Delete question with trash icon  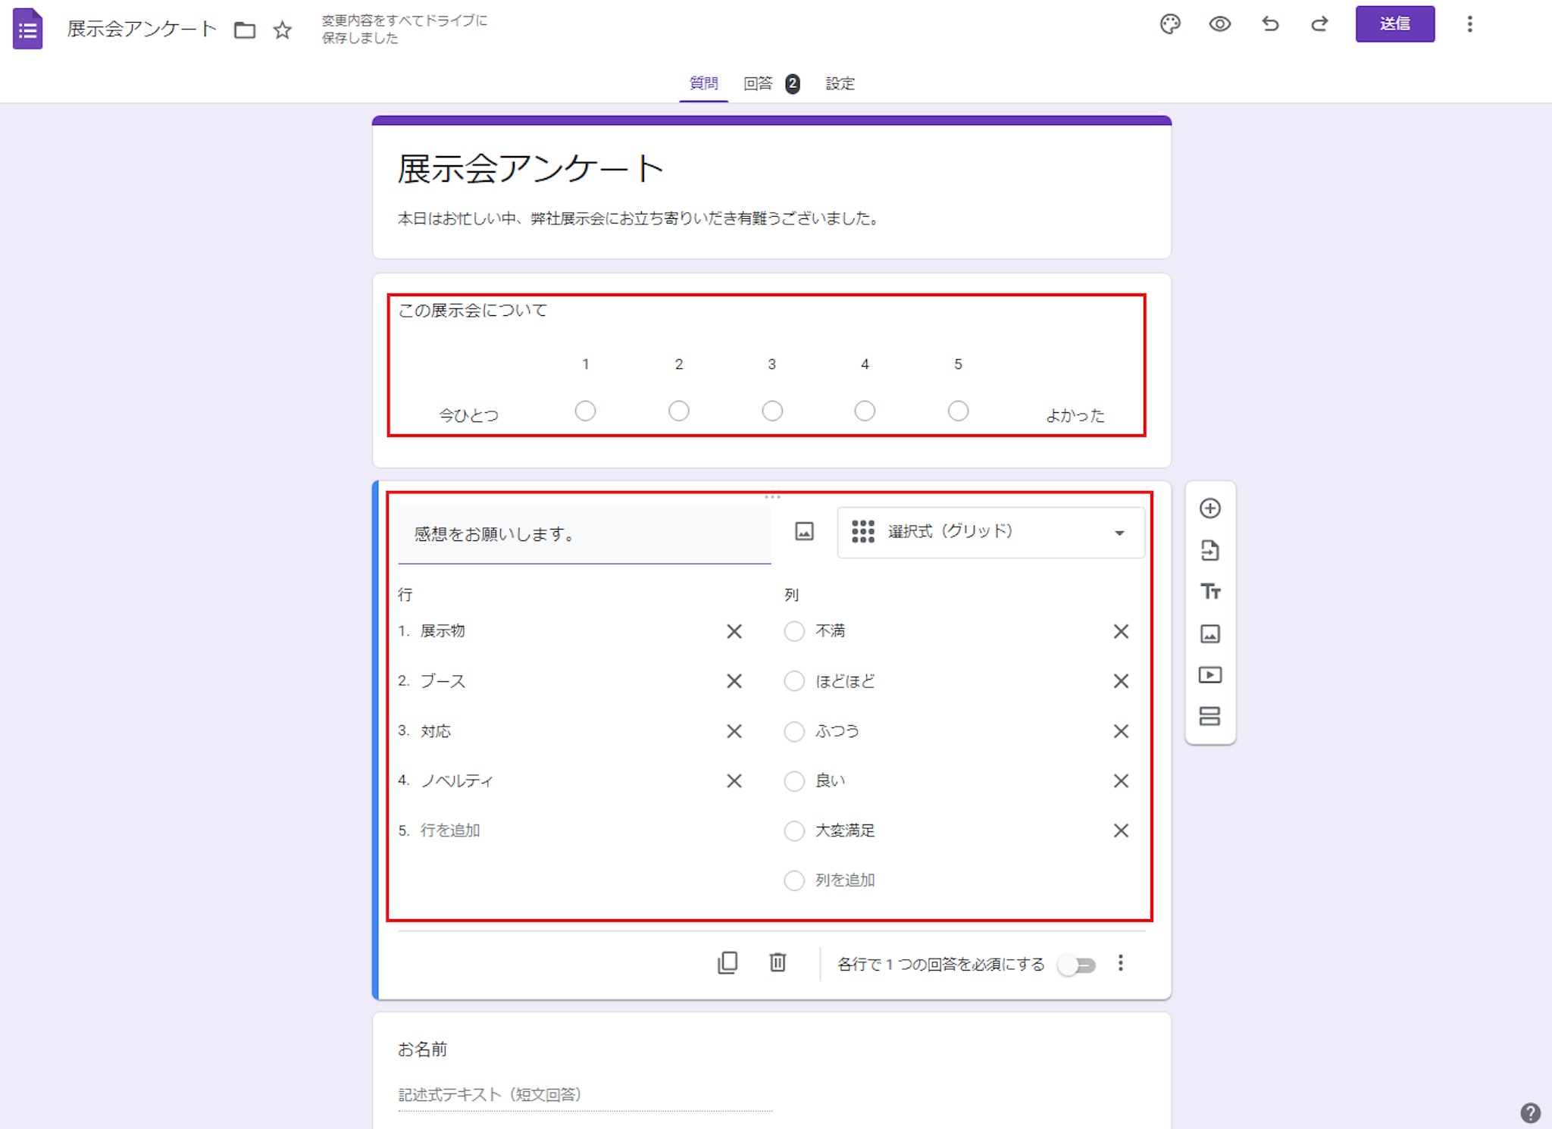pos(778,963)
